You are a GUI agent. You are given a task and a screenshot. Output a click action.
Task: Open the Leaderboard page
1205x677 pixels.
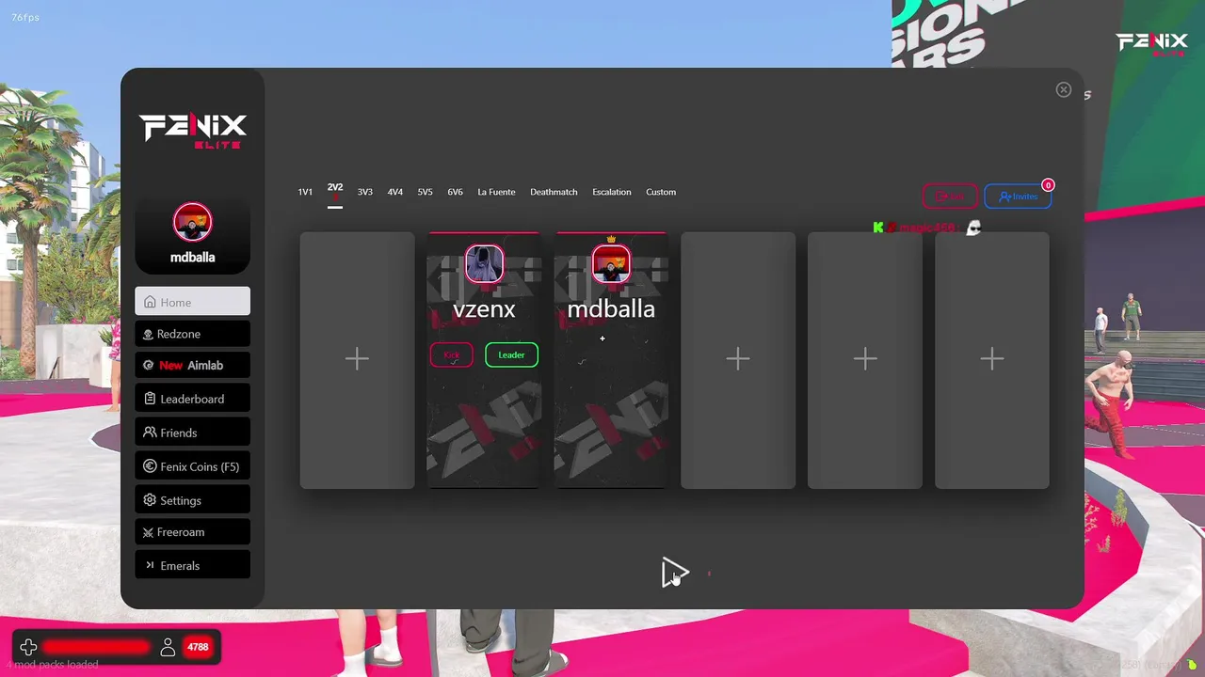click(192, 398)
